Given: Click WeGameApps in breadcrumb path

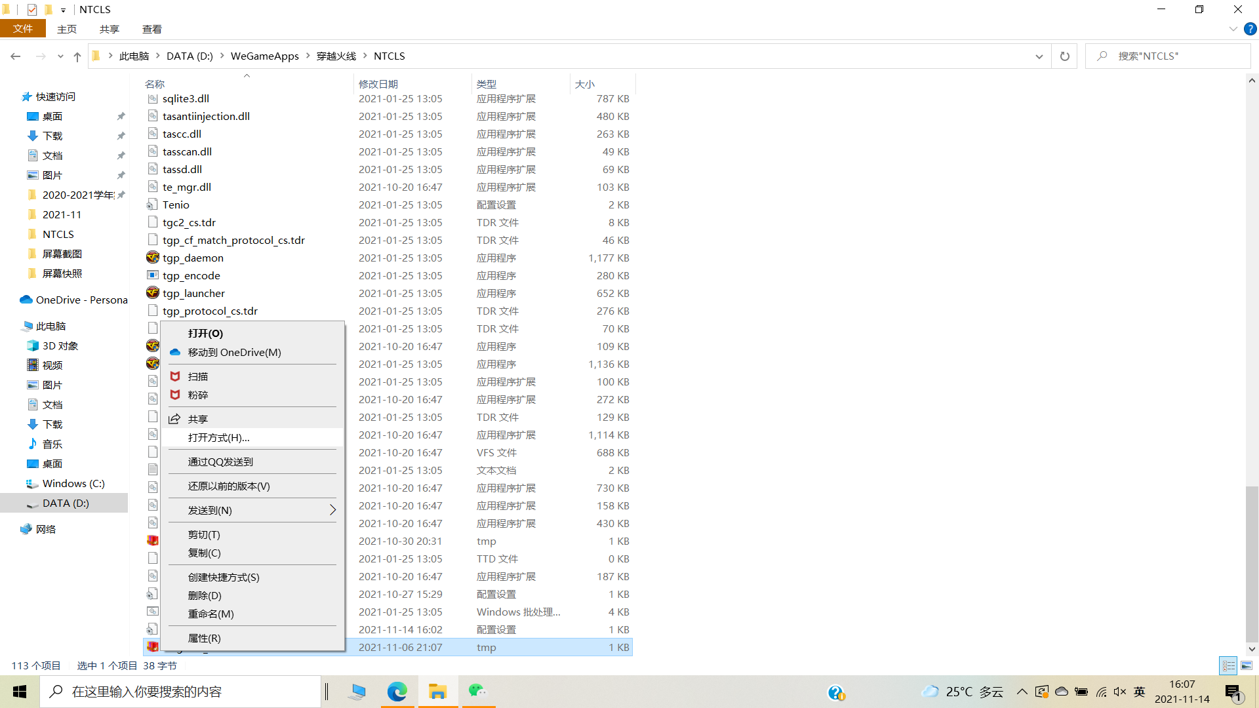Looking at the screenshot, I should point(264,56).
